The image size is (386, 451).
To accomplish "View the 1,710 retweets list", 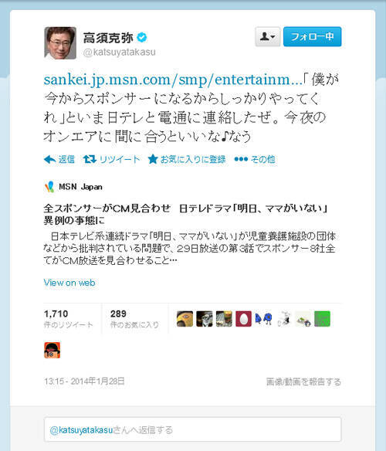I will coord(69,319).
